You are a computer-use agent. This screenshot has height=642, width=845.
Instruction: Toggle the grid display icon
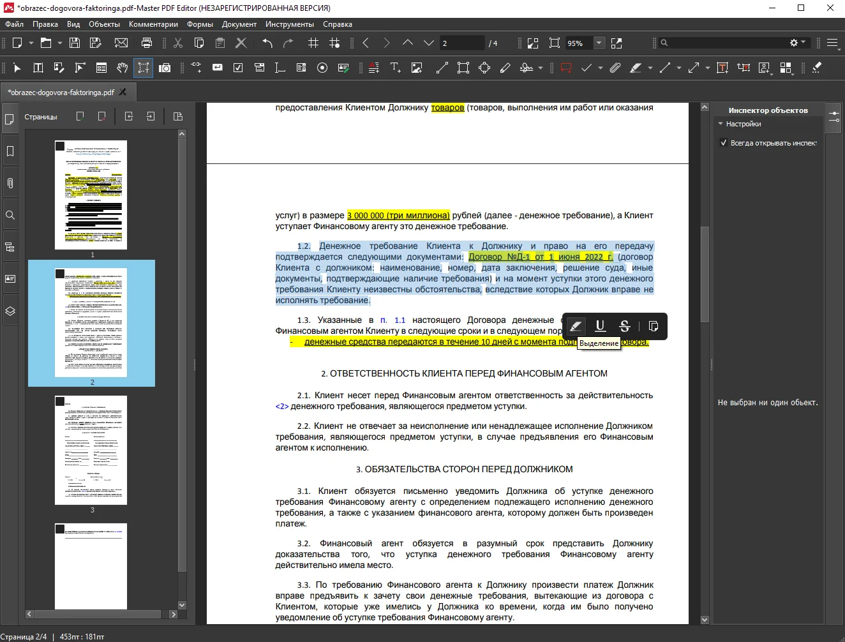(x=313, y=43)
